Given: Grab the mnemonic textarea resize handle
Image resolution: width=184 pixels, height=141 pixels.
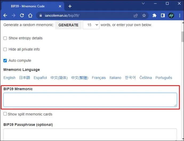Looking at the screenshot, I should (x=175, y=105).
